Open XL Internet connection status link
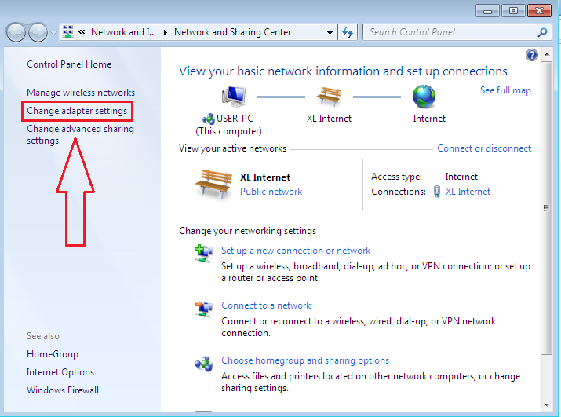561x417 pixels. (468, 192)
